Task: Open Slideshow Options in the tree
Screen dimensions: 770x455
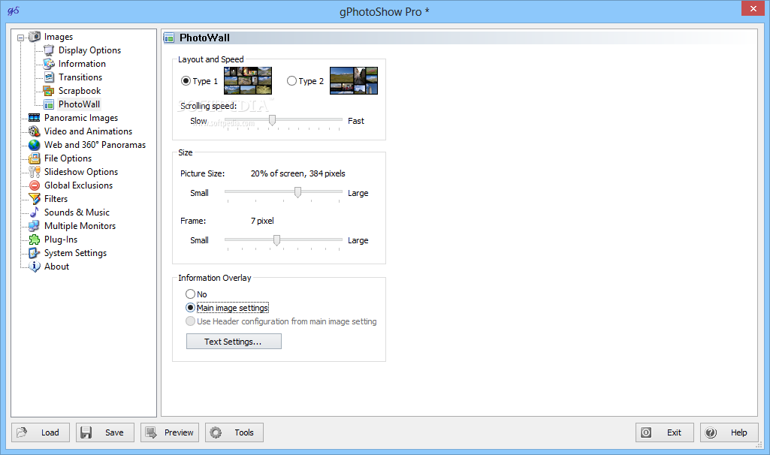Action: (x=81, y=172)
